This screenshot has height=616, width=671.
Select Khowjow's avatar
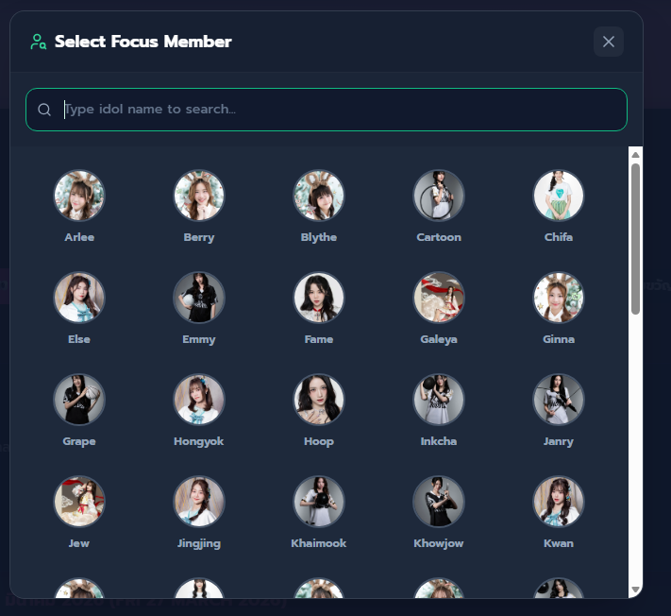[x=439, y=501]
